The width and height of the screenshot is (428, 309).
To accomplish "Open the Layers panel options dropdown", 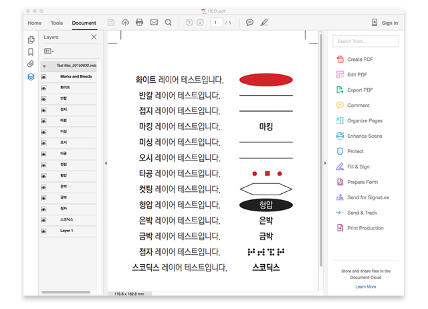I will coord(49,51).
